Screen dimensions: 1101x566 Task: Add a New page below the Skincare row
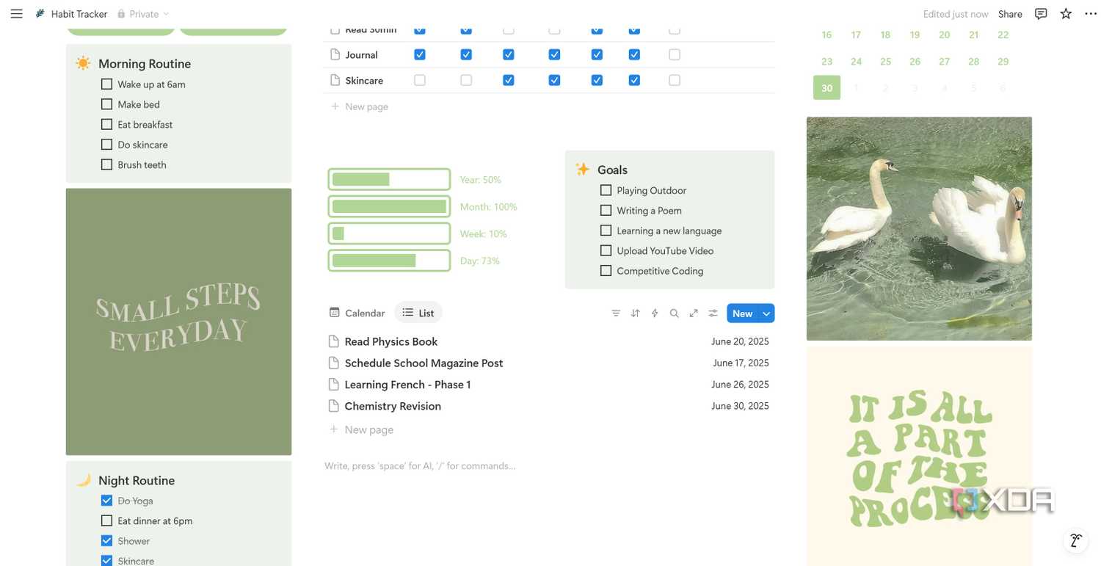[360, 106]
